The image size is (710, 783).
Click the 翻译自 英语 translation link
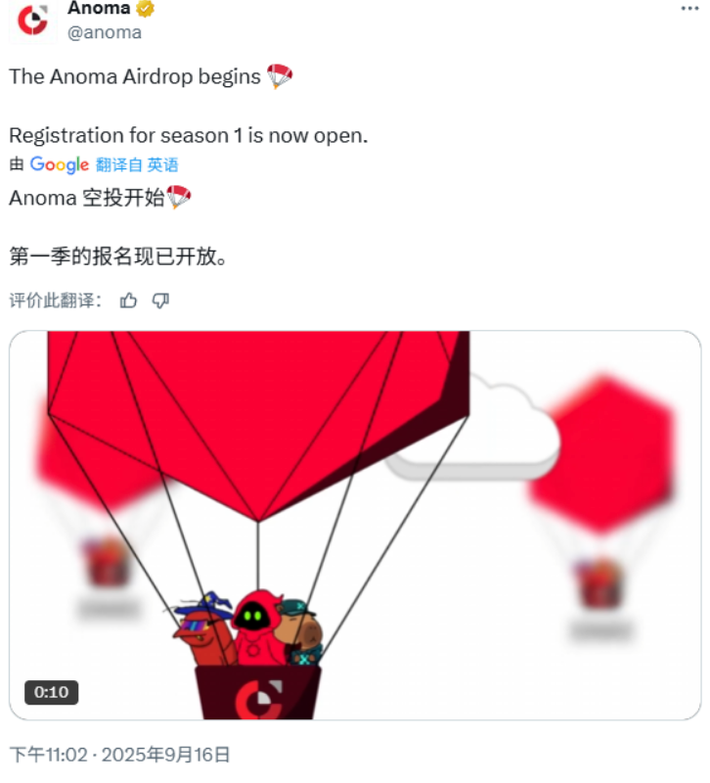[137, 164]
